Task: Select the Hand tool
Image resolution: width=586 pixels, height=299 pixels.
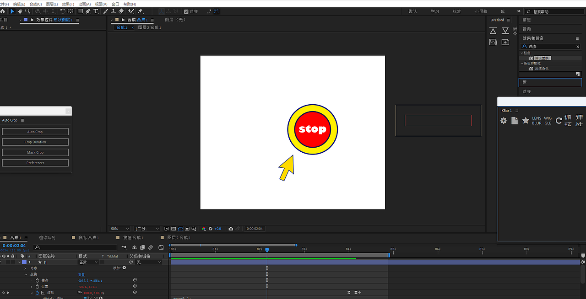Action: 20,11
